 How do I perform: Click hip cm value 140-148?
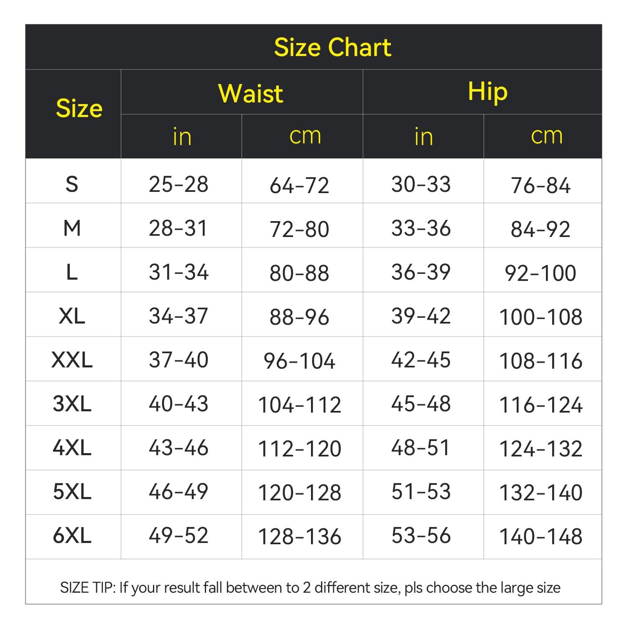tap(541, 536)
